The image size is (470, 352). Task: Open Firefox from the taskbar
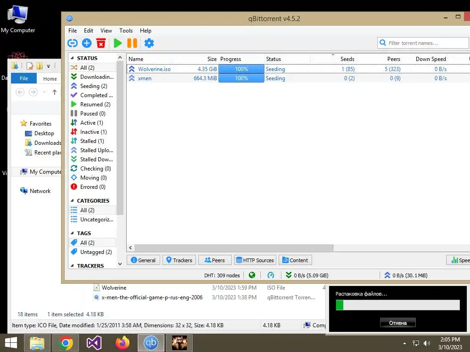(122, 343)
